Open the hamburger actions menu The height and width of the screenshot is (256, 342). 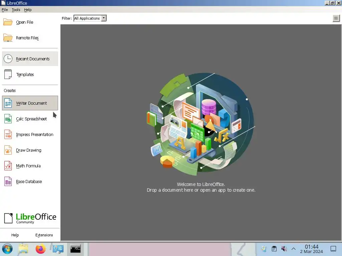(x=336, y=18)
